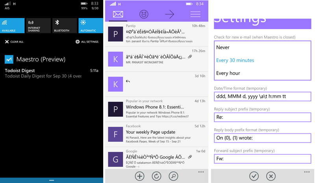Screen dimensions: 315x183
Task: Toggle the Automatic brightness tile
Action: pos(91,26)
